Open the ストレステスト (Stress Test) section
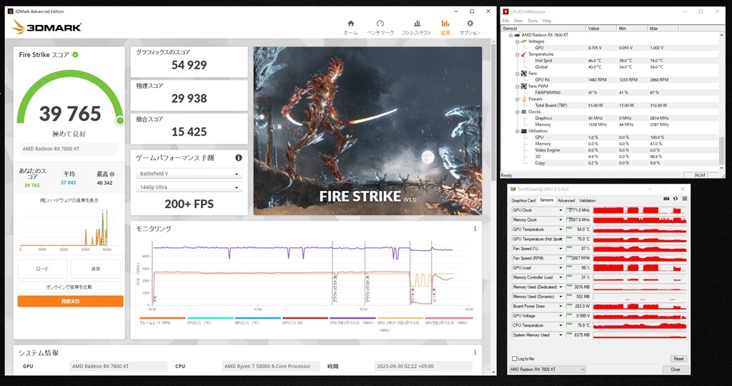The width and height of the screenshot is (732, 386). pyautogui.click(x=417, y=28)
